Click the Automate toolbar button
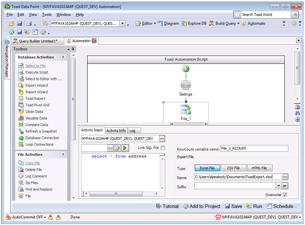 253,24
